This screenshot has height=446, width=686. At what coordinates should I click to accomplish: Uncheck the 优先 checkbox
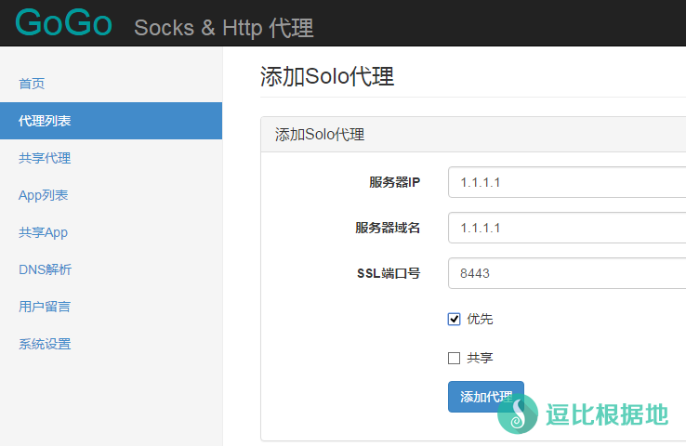pyautogui.click(x=455, y=320)
